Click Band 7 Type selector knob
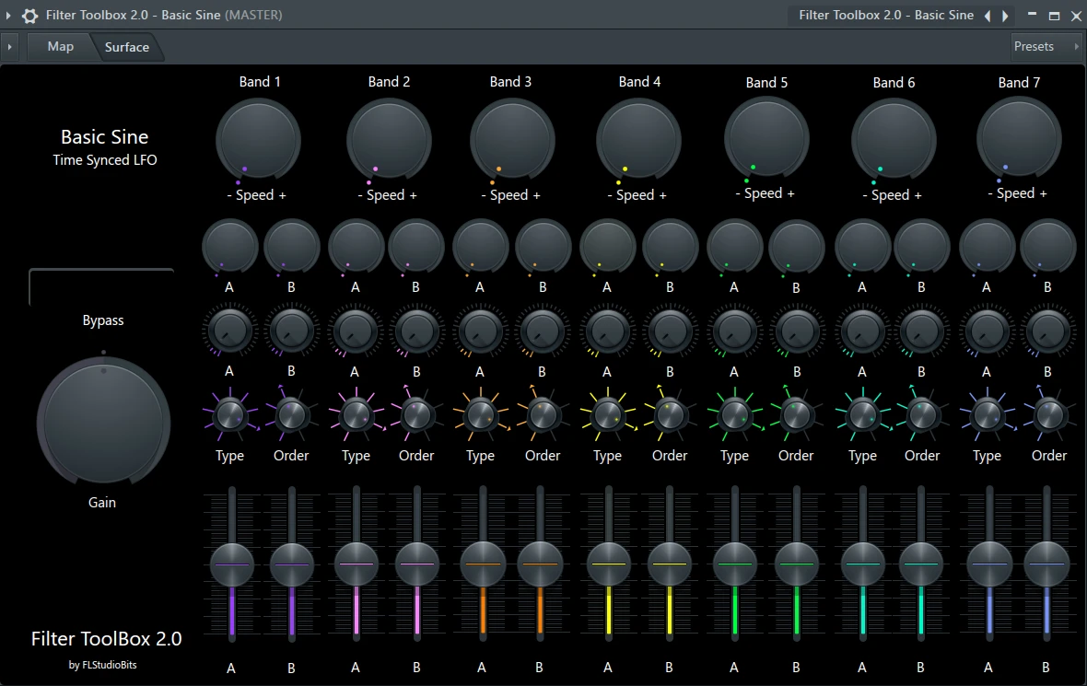Screen dimensions: 1087x686 click(x=988, y=415)
